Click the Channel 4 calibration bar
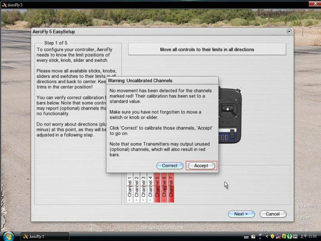The image size is (321, 241). [x=150, y=188]
